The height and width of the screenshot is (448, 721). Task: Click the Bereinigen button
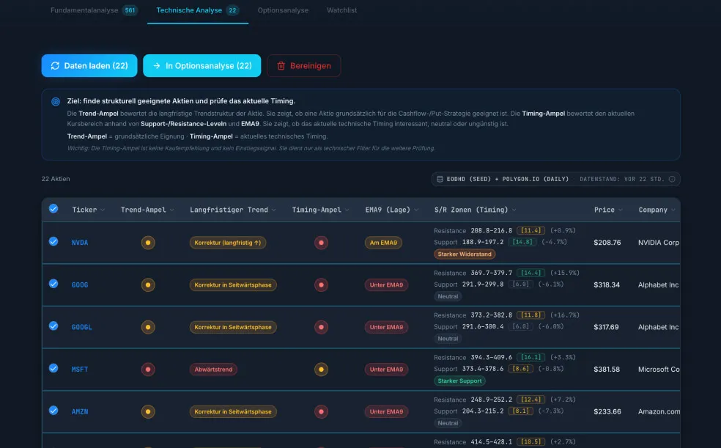(303, 66)
